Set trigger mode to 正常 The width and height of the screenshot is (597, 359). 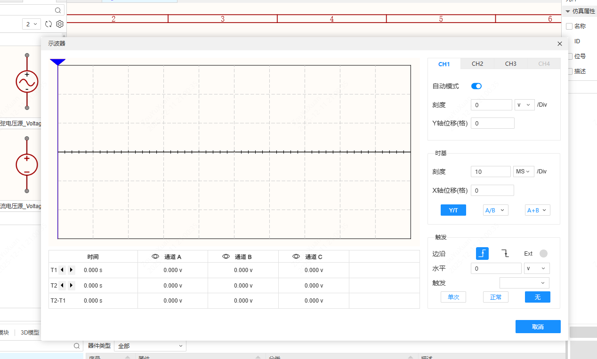coord(495,297)
